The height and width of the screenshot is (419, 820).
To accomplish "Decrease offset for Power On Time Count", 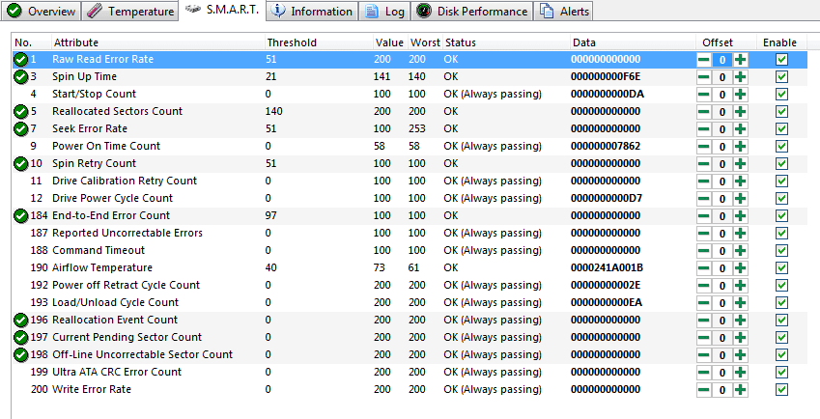I will pyautogui.click(x=704, y=147).
